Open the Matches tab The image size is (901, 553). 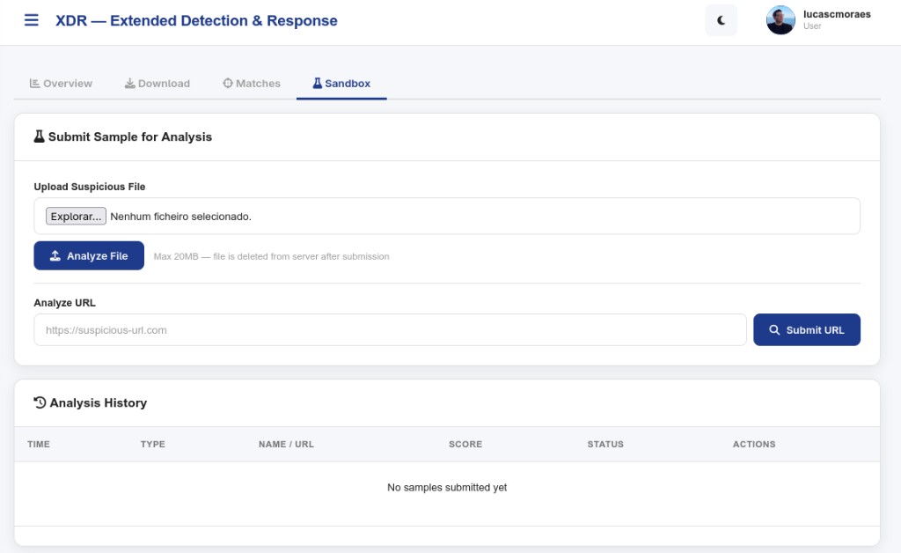tap(252, 84)
